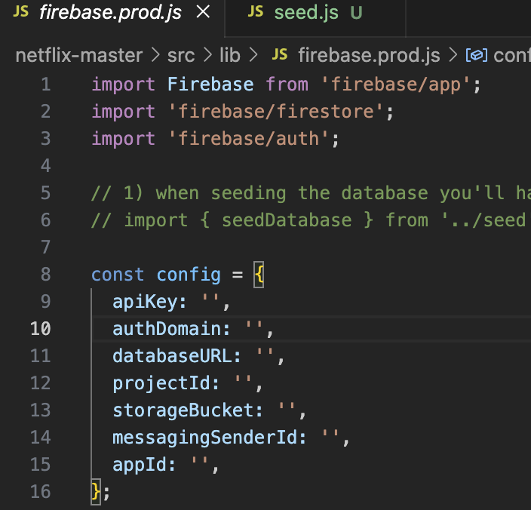This screenshot has width=531, height=510.
Task: Select src folder in the breadcrumb
Action: click(181, 55)
